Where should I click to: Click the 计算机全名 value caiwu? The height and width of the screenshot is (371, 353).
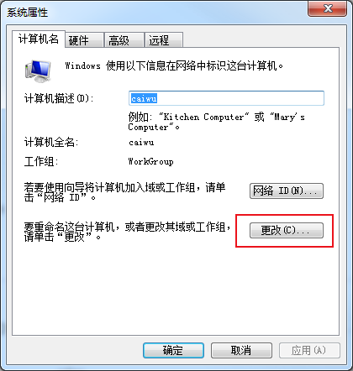[141, 143]
